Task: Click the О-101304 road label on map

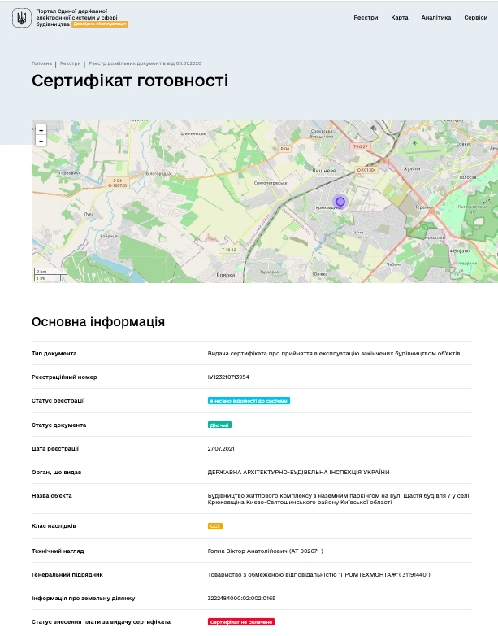Action: point(366,170)
